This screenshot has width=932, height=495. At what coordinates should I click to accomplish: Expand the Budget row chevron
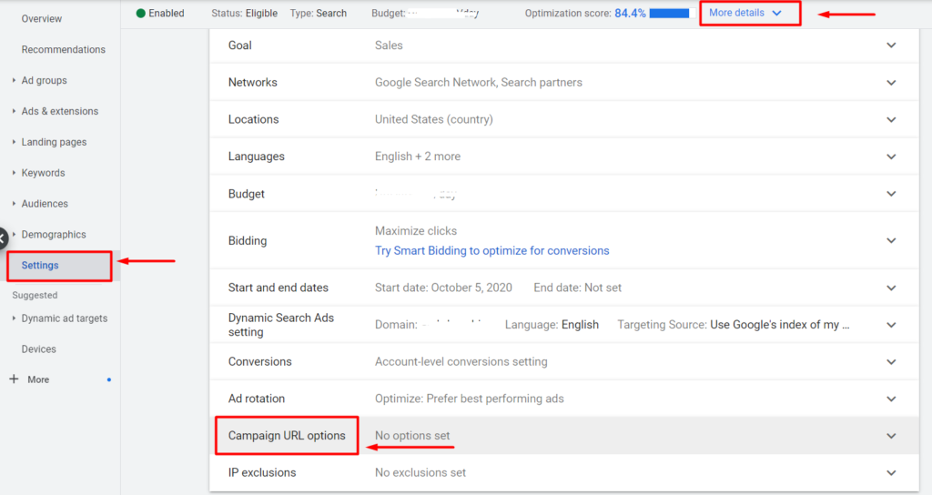click(x=891, y=194)
